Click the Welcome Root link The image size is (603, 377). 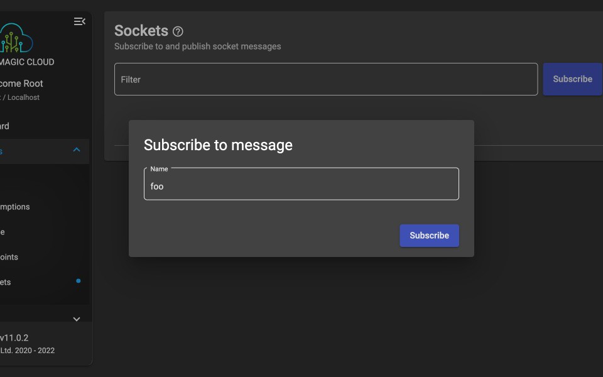pos(21,83)
